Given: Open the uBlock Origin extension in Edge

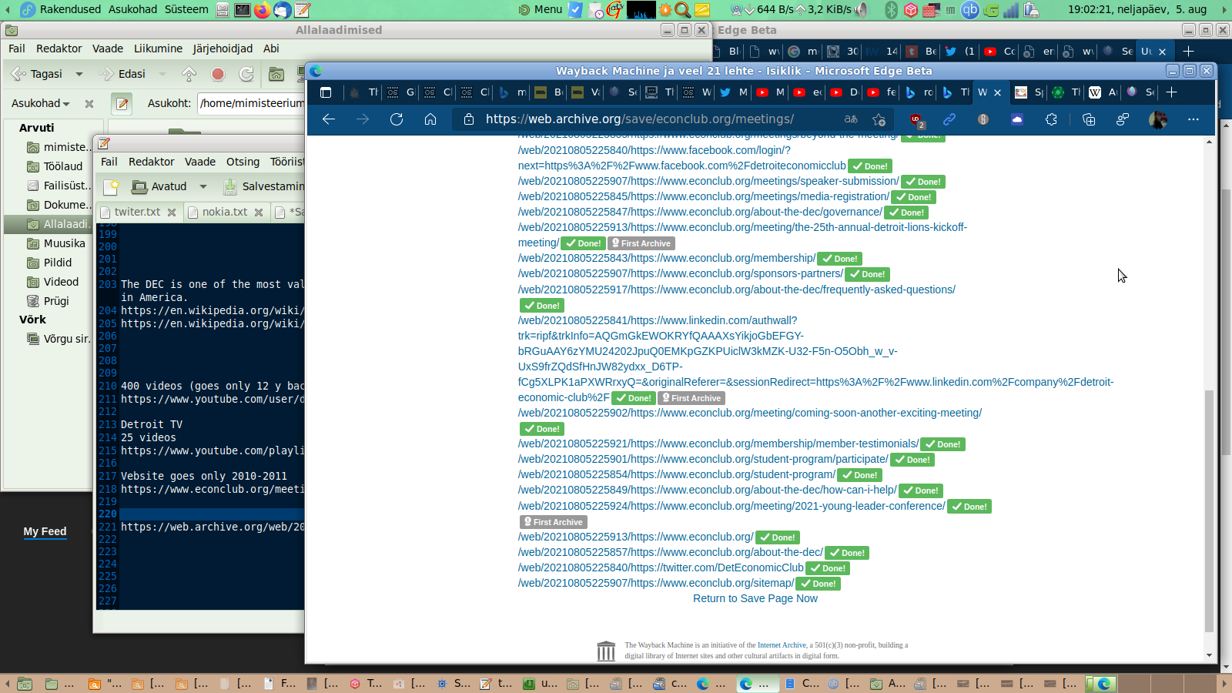Looking at the screenshot, I should [916, 120].
